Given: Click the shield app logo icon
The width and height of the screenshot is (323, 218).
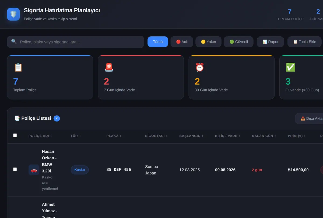Looking at the screenshot, I should pos(13,14).
